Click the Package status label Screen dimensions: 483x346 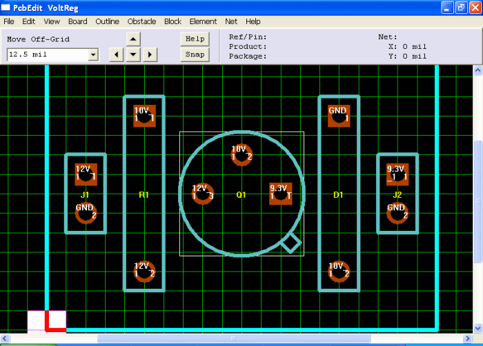pyautogui.click(x=248, y=57)
